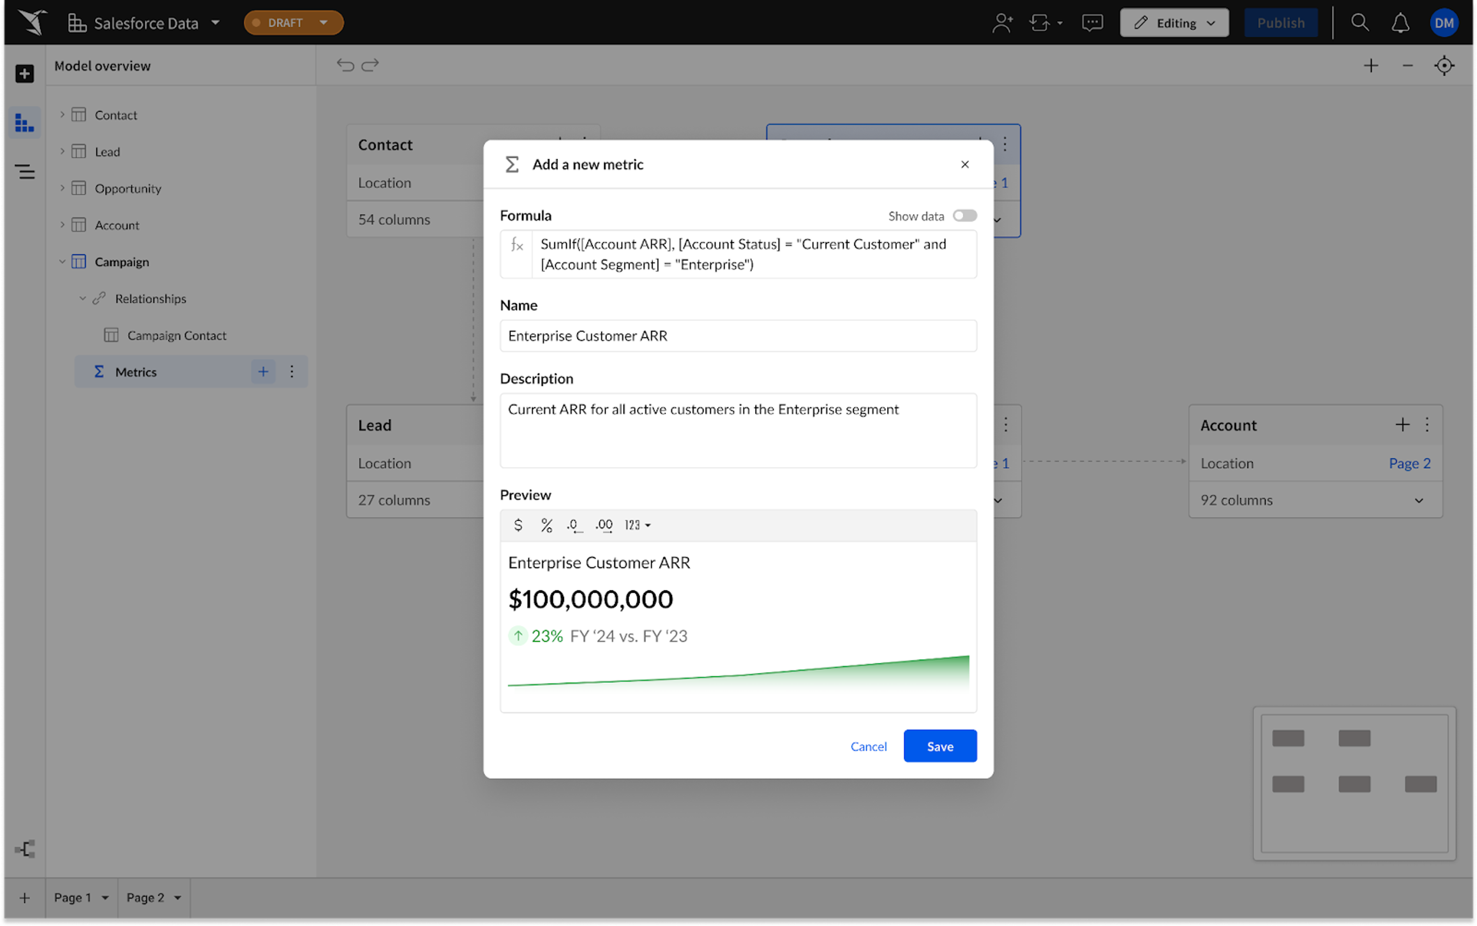Expand the Contact tree item
The image size is (1477, 926).
tap(62, 115)
